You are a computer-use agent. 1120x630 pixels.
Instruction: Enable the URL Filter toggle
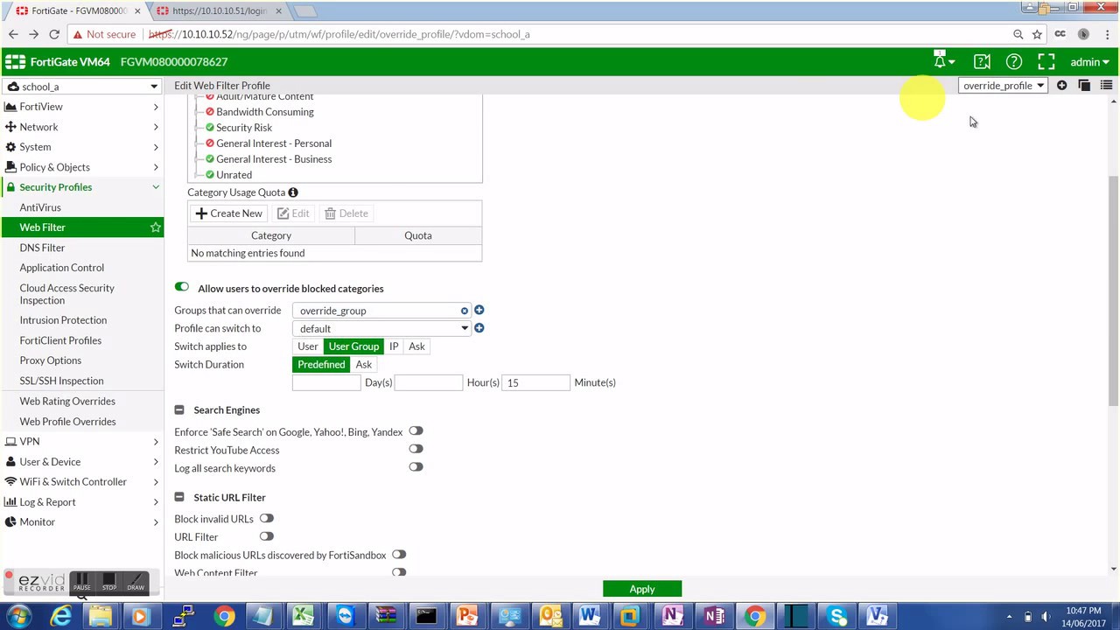coord(266,536)
